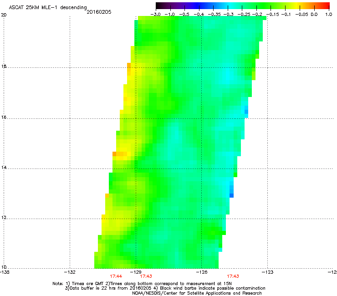The image size is (337, 296).
Task: Click the date label 20160205
Action: pyautogui.click(x=99, y=12)
